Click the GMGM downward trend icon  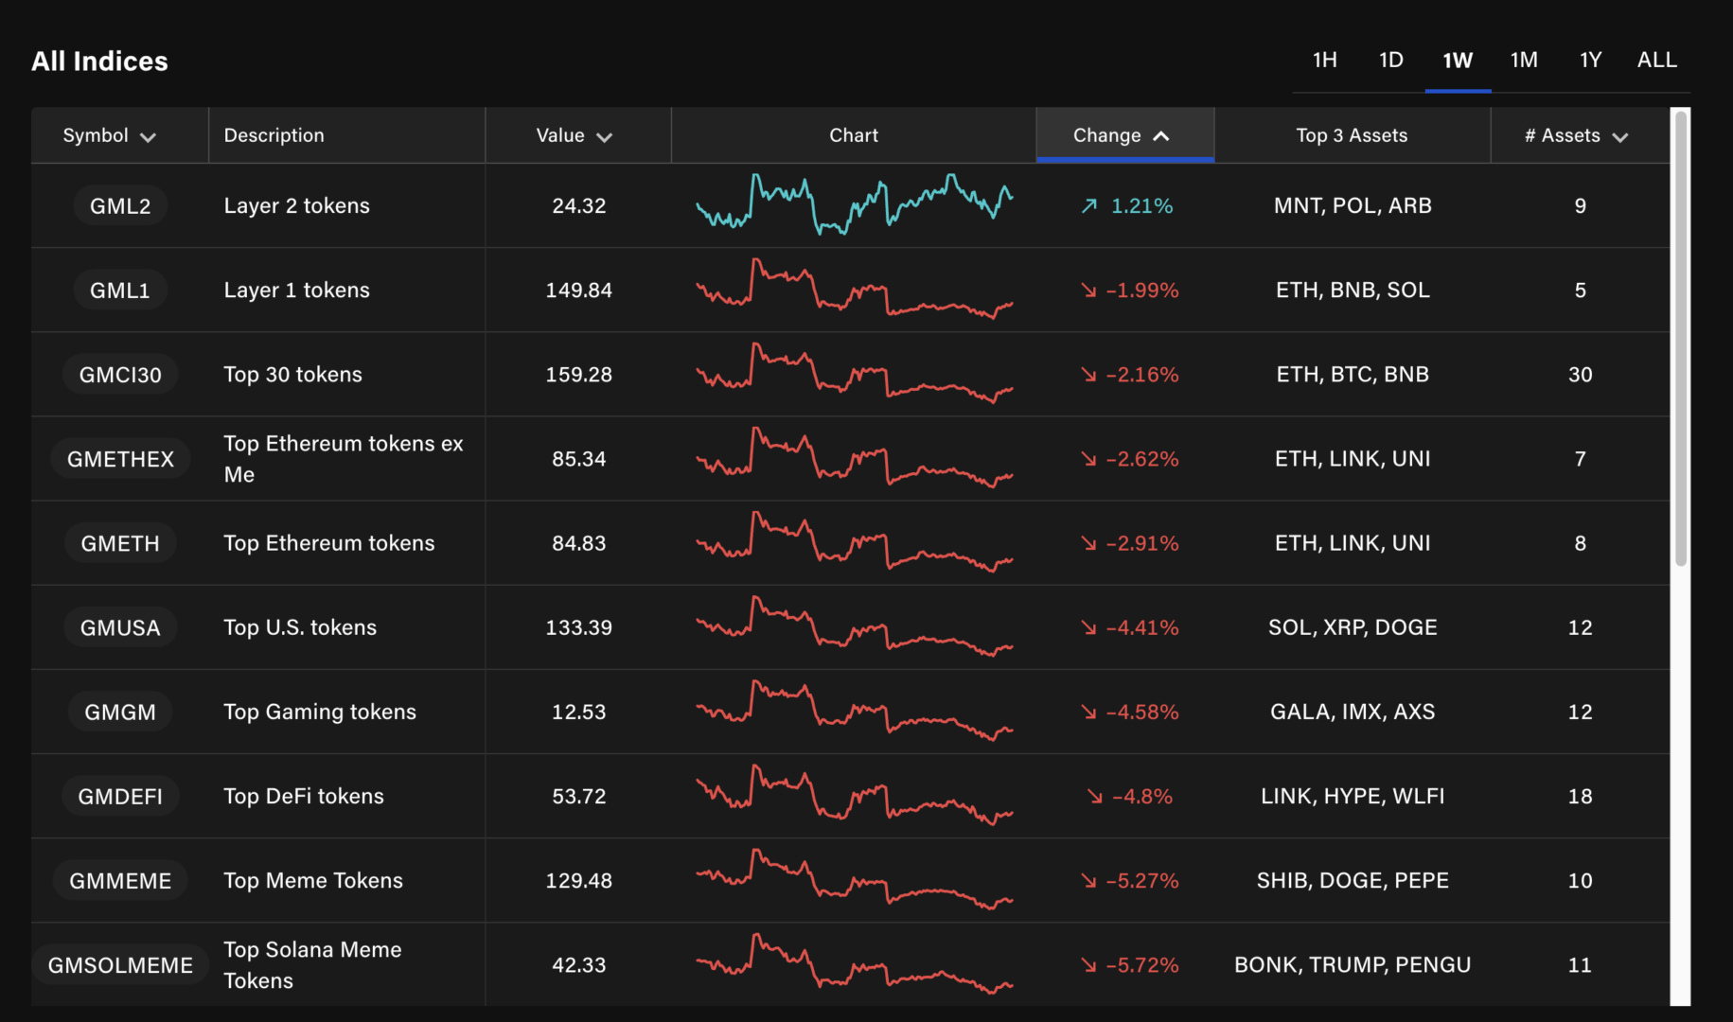(x=1088, y=712)
